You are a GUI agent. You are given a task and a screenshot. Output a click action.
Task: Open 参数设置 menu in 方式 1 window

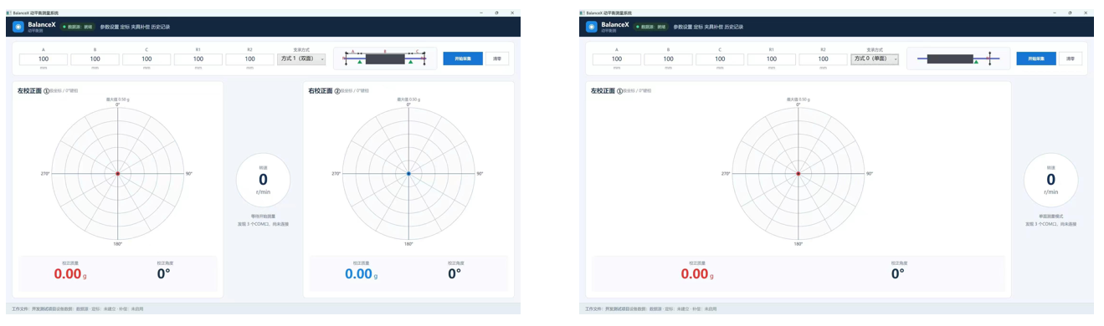pyautogui.click(x=109, y=27)
